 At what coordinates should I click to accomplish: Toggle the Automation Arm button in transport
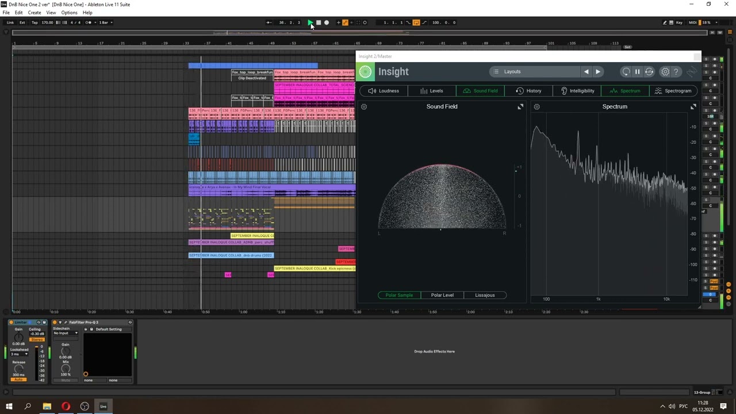point(345,22)
